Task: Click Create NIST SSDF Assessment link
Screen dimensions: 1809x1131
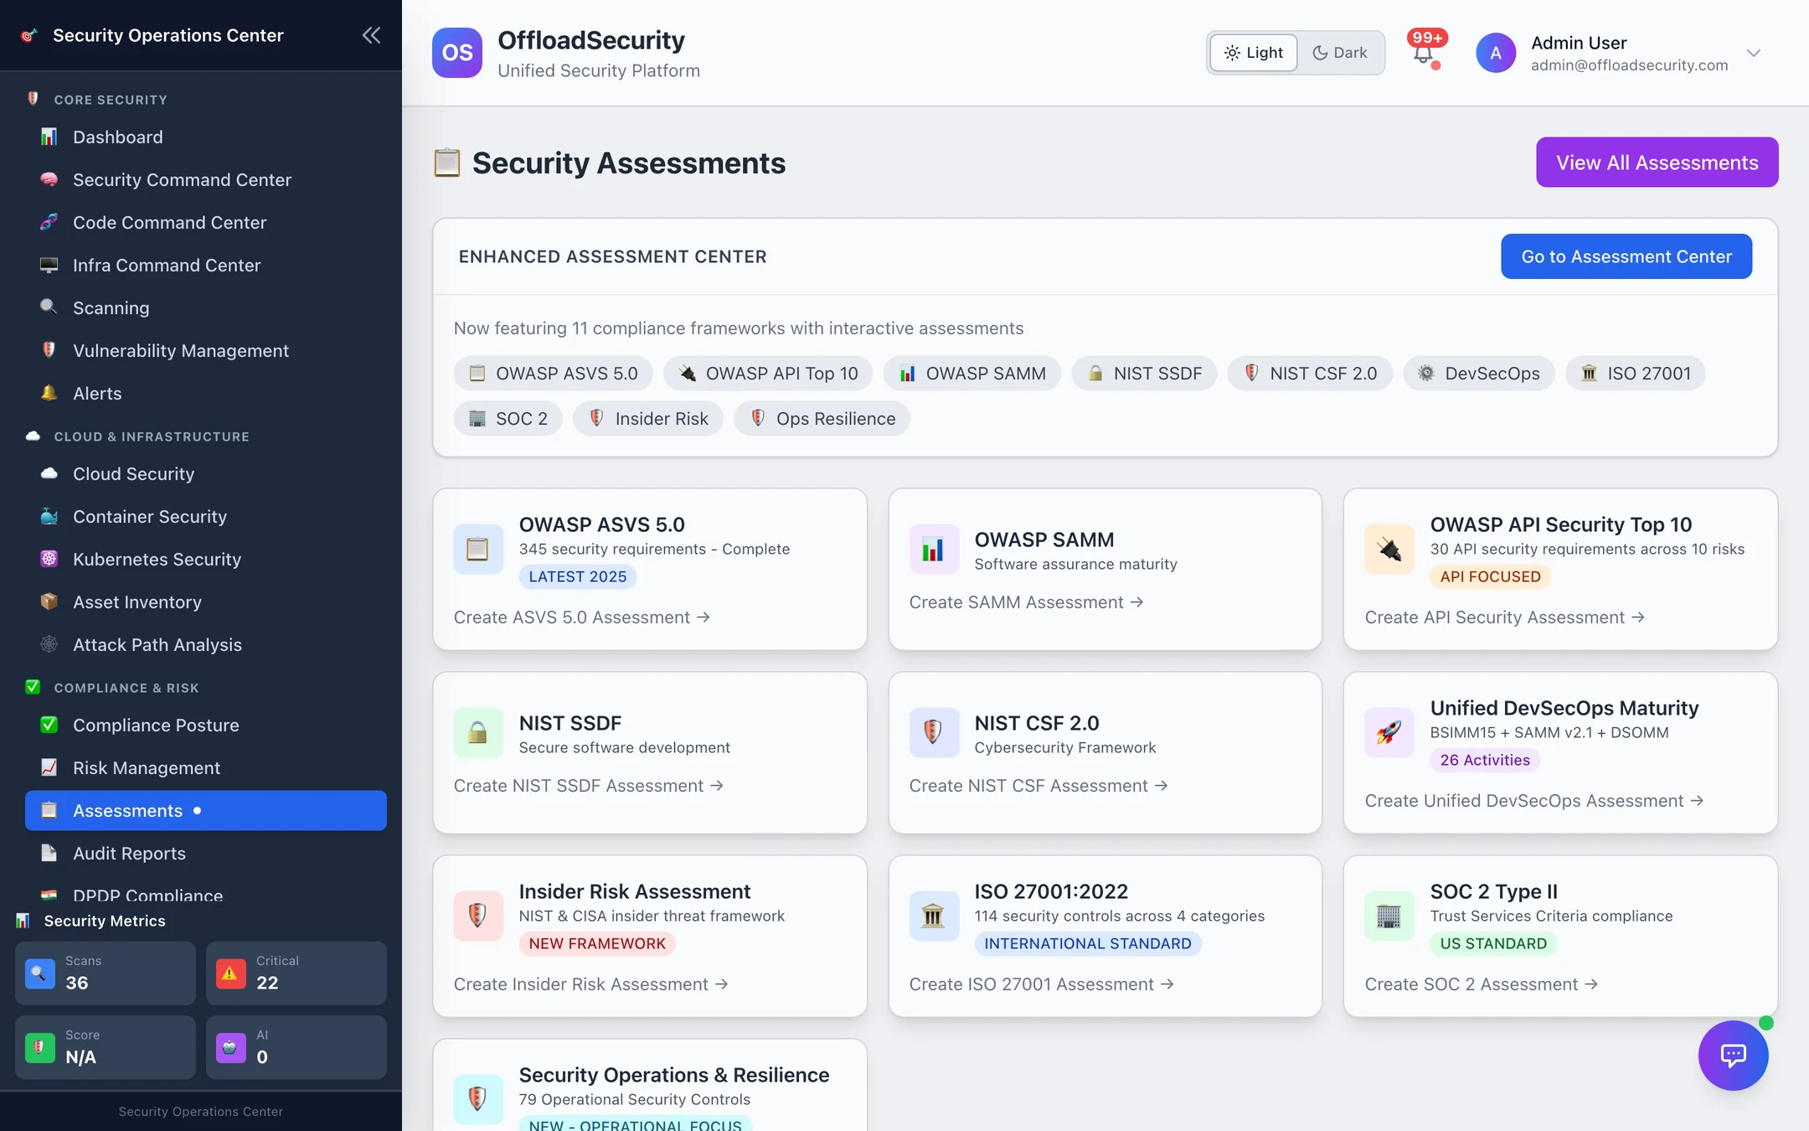Action: pyautogui.click(x=589, y=786)
